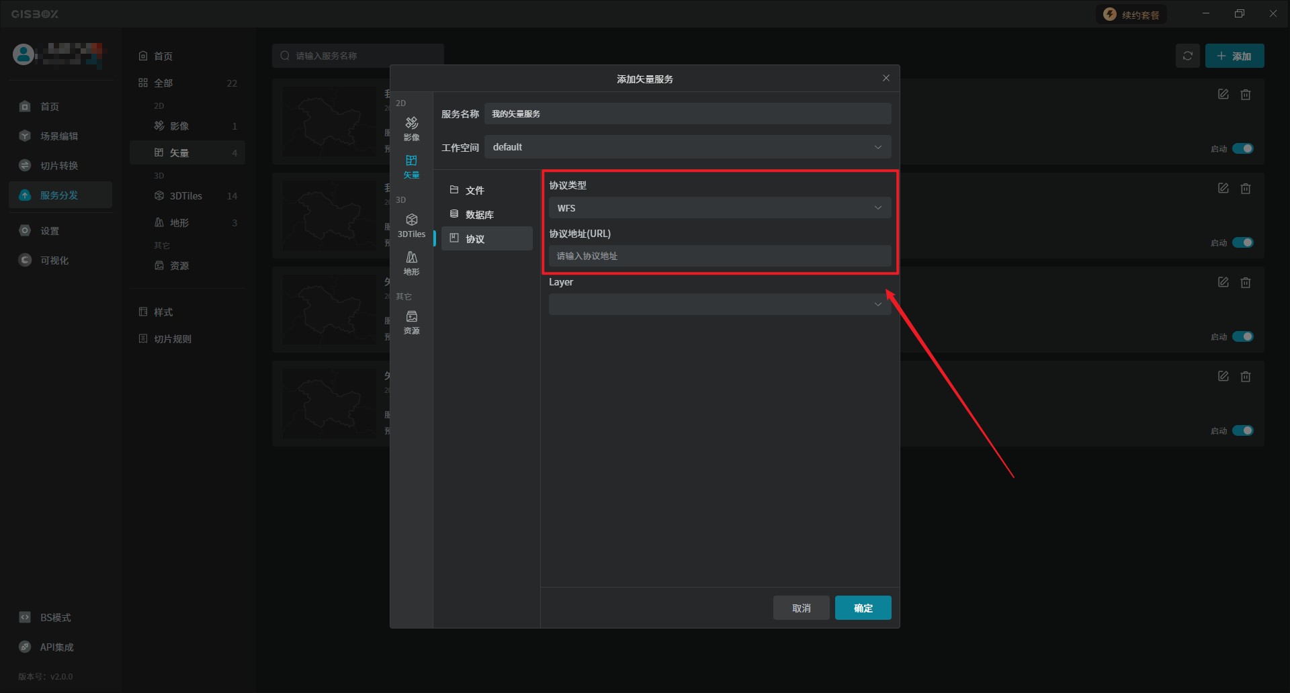The height and width of the screenshot is (693, 1290).
Task: Open 场景编辑 in the left sidebar
Action: tap(59, 136)
